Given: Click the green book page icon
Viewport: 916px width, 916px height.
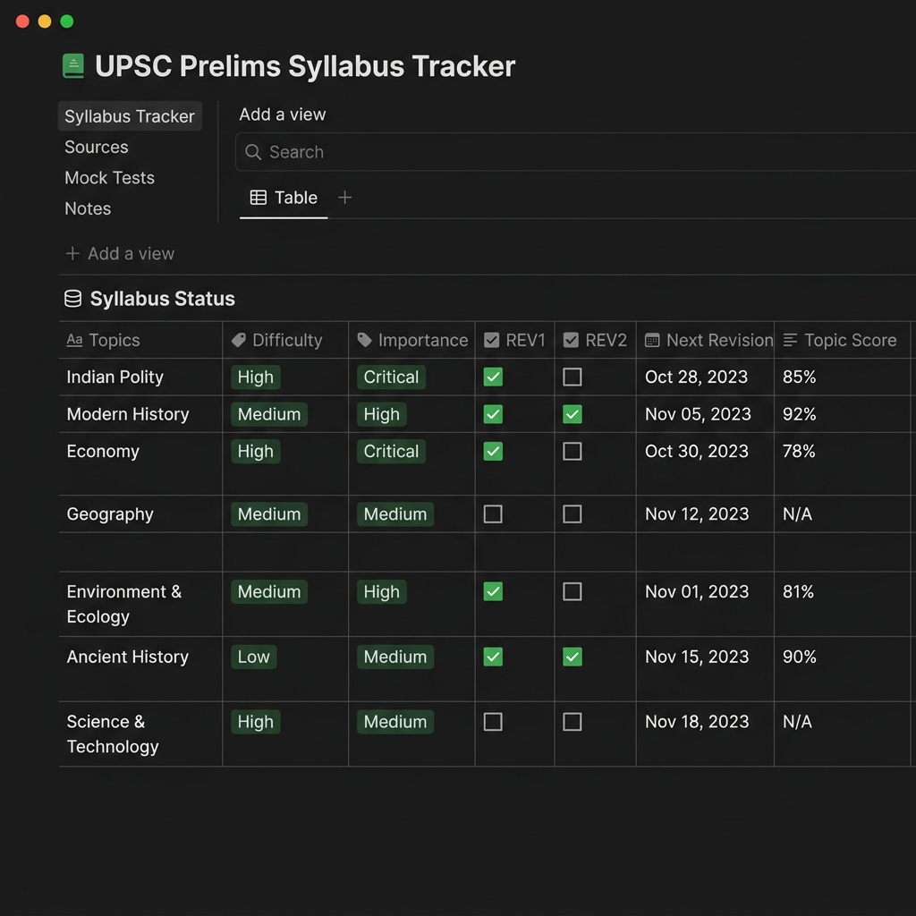Looking at the screenshot, I should 73,66.
